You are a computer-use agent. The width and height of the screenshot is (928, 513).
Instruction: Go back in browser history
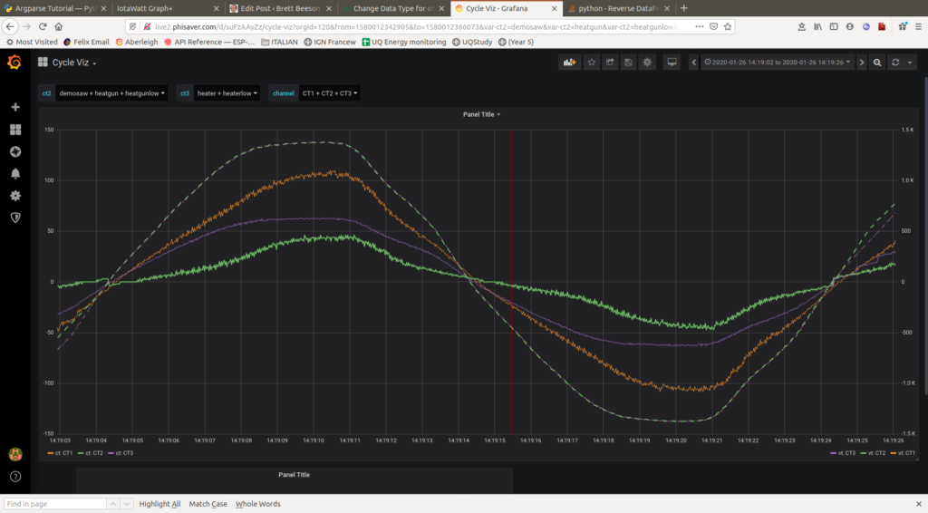click(10, 26)
